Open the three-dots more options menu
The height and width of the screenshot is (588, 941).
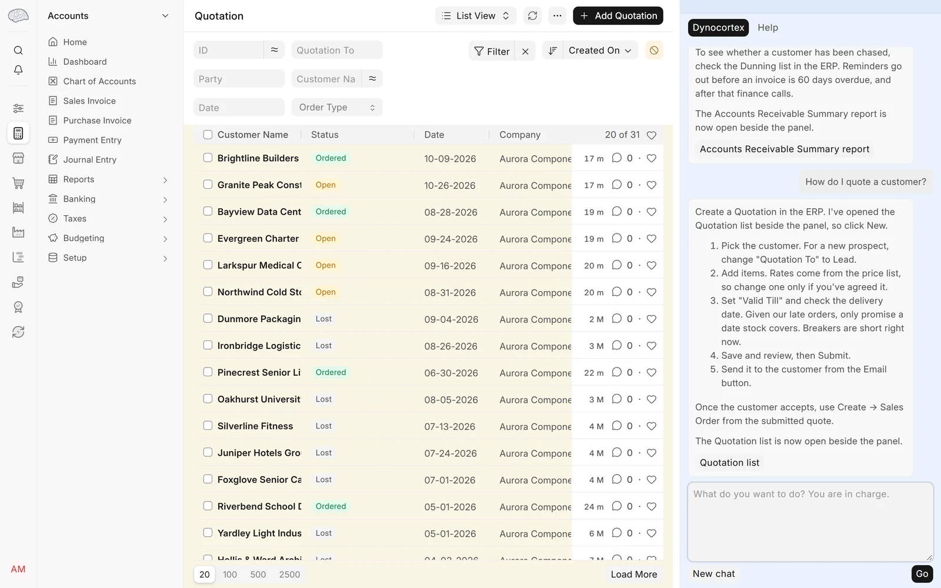[x=557, y=16]
